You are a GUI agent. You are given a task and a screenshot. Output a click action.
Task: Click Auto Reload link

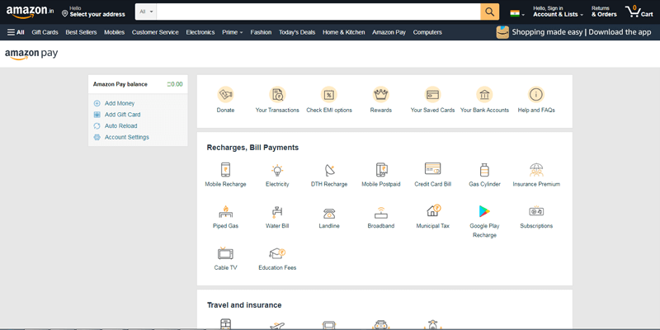point(120,126)
